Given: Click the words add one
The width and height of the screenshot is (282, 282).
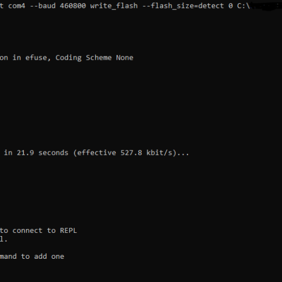Looking at the screenshot, I should 49,257.
